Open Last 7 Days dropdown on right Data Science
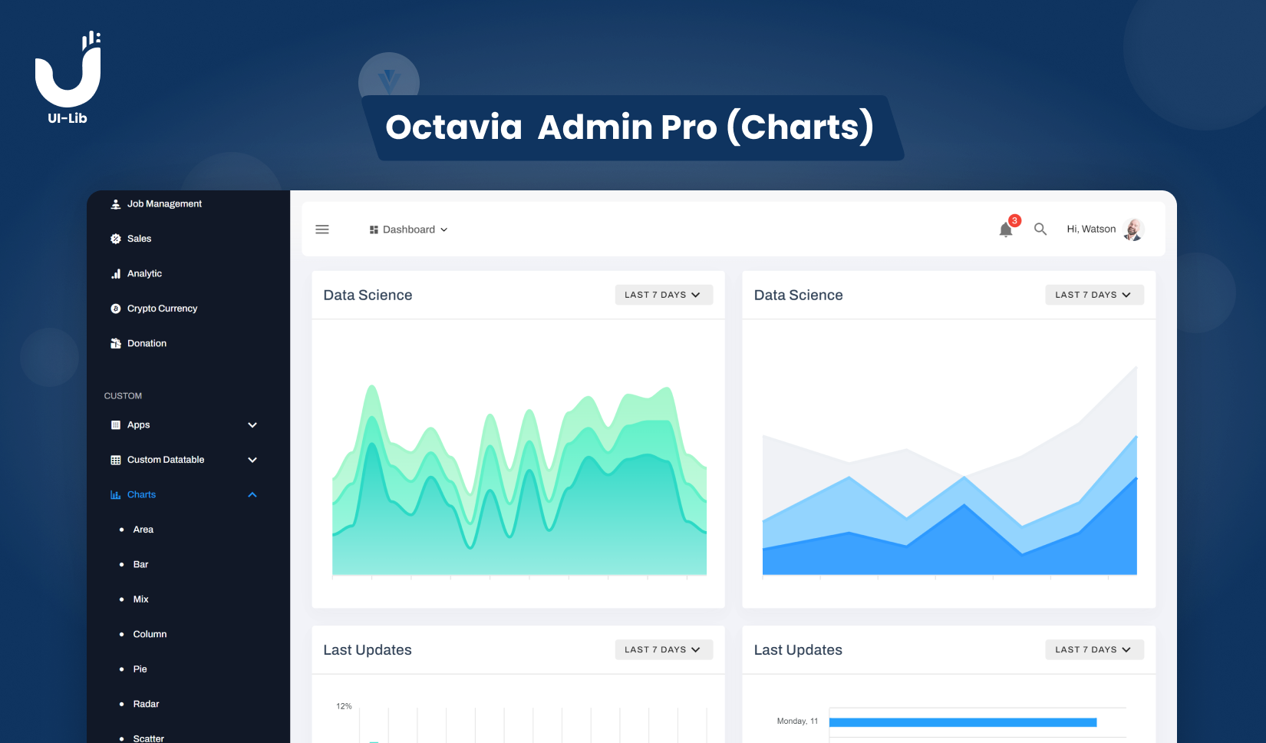 tap(1094, 295)
